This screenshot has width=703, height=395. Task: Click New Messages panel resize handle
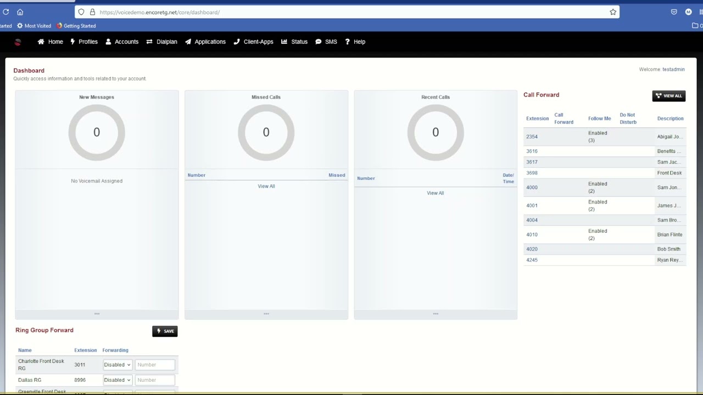(97, 314)
